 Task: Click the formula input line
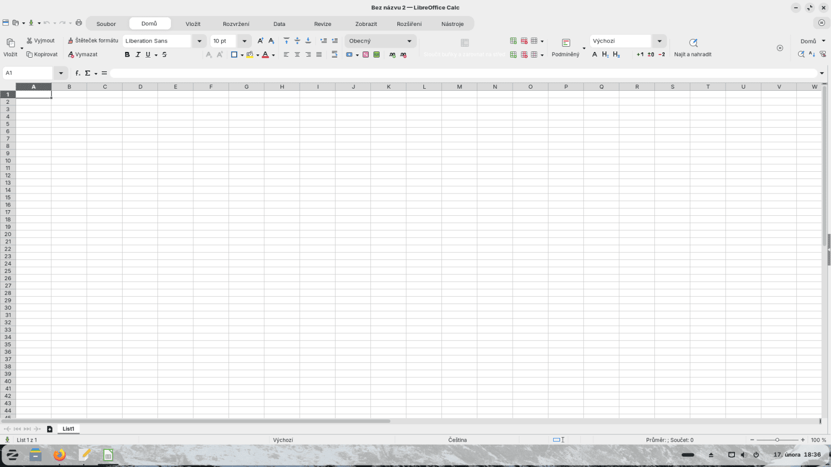click(463, 73)
